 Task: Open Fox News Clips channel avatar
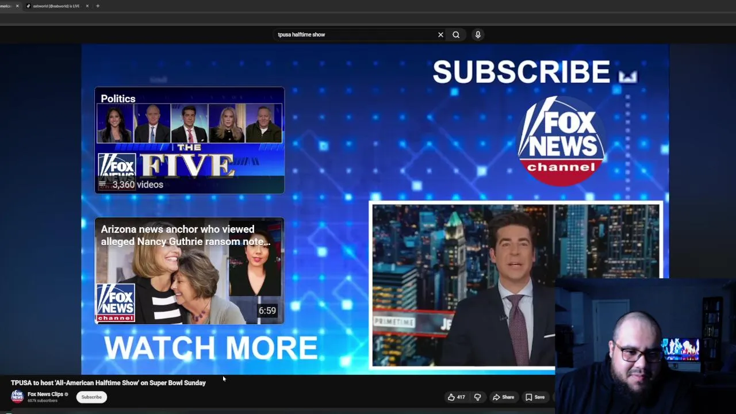click(x=17, y=397)
